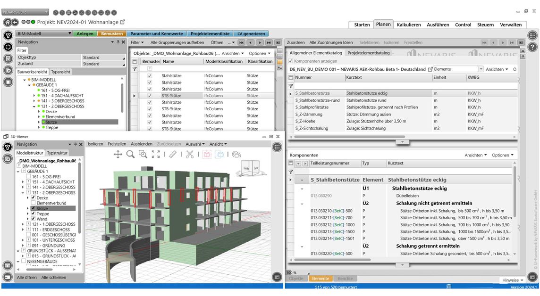Toggle NEBENGEBÄUDE checkbox in model tree
This screenshot has height=296, width=540.
point(24,261)
